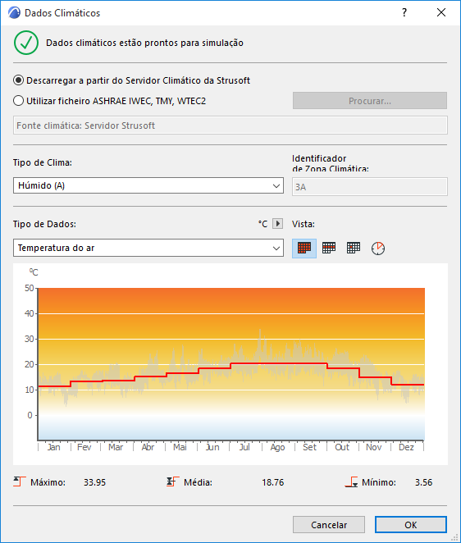Switch to the third grid view icon
The width and height of the screenshot is (461, 543).
coord(354,248)
